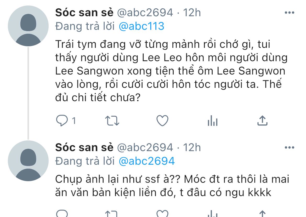Open more options on the first tweet
This screenshot has width=306, height=217.
pos(289,13)
